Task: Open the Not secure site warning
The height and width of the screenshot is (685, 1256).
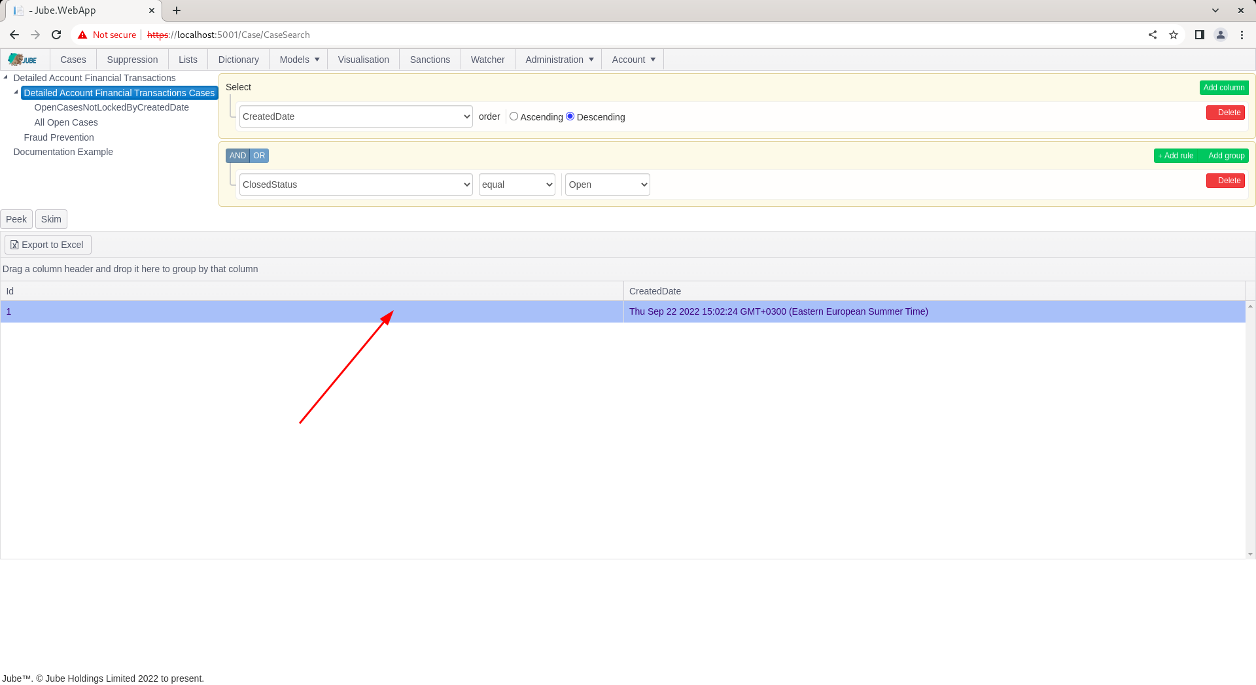Action: [x=107, y=35]
